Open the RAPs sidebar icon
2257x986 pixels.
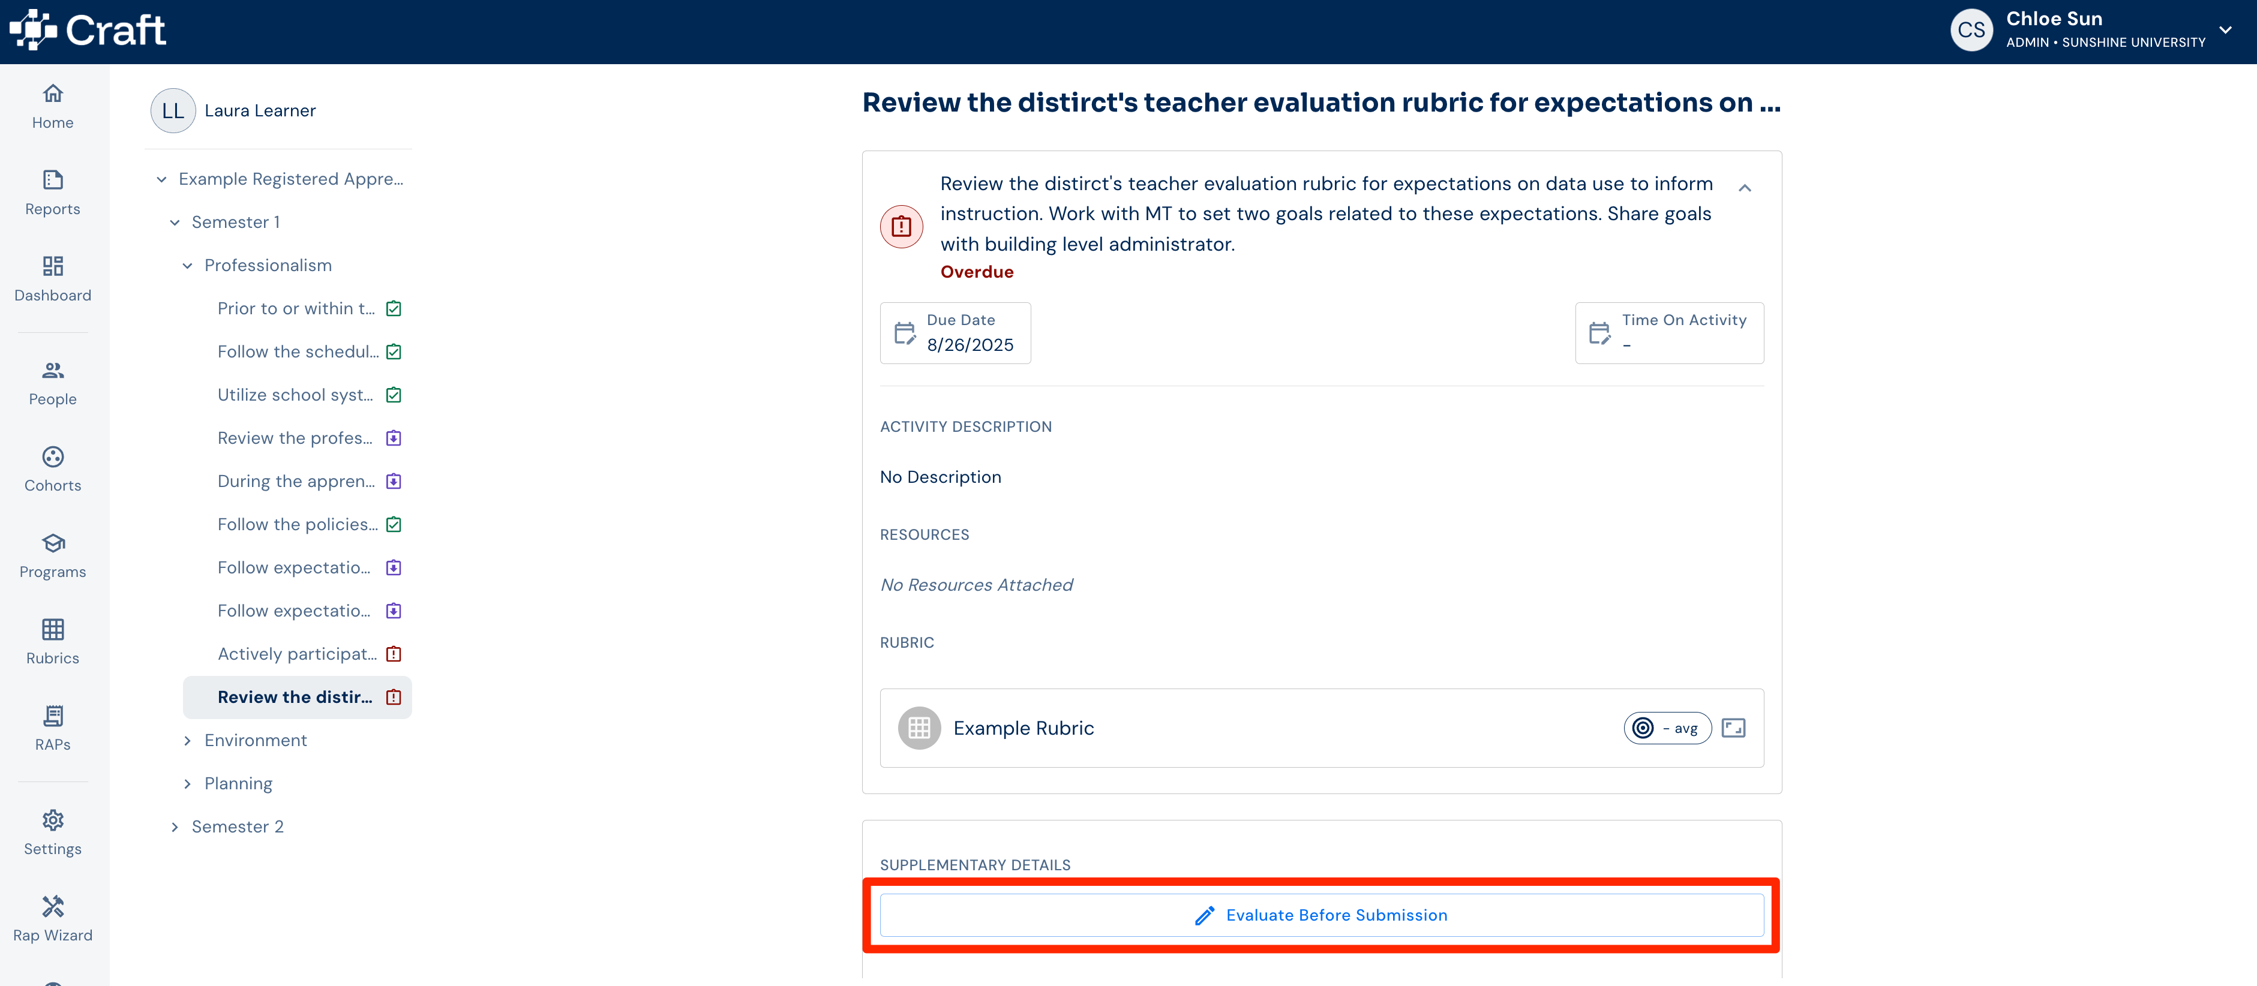click(53, 716)
